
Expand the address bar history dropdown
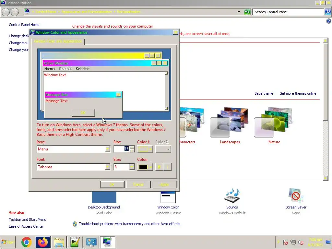(239, 12)
